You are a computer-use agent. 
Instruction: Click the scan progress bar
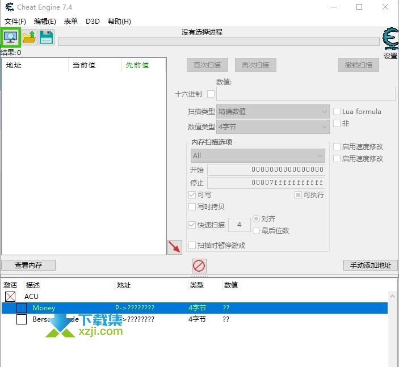tap(219, 41)
